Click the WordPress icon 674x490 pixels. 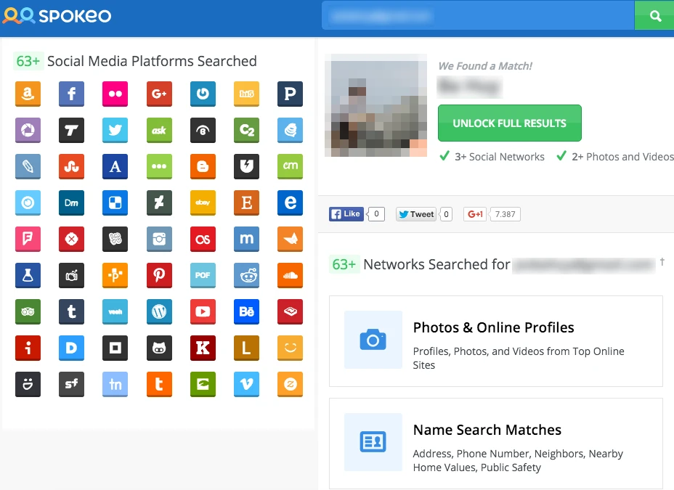(x=158, y=311)
